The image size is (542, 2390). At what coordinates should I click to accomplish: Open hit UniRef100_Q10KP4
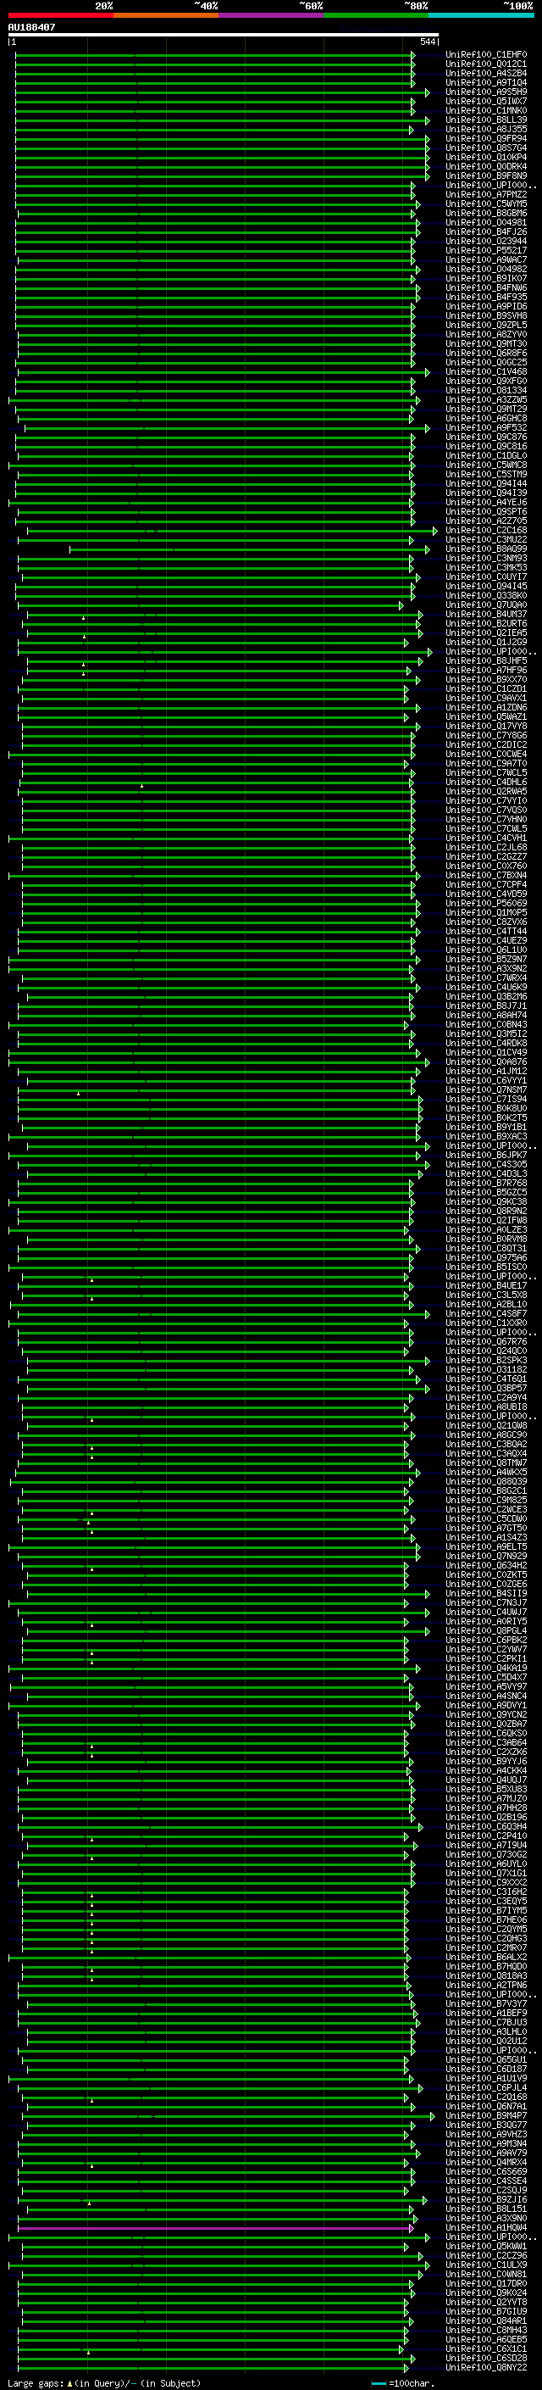486,158
